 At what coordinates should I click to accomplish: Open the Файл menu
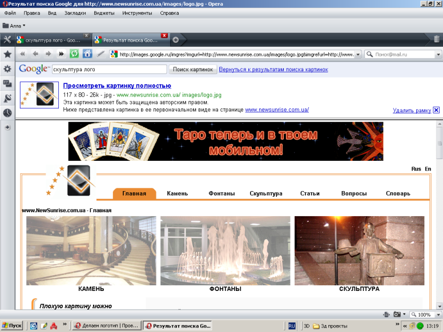[10, 13]
